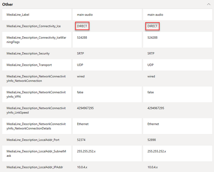Image resolution: width=214 pixels, height=172 pixels.
Task: Click second 4294967295 value
Action: (x=156, y=108)
